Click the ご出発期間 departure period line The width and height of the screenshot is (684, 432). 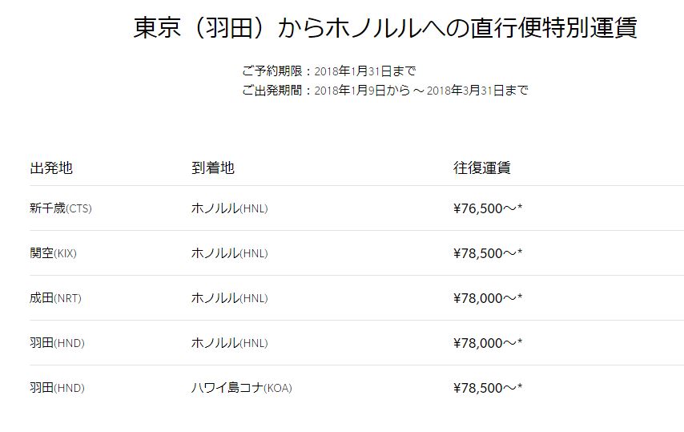tap(384, 91)
